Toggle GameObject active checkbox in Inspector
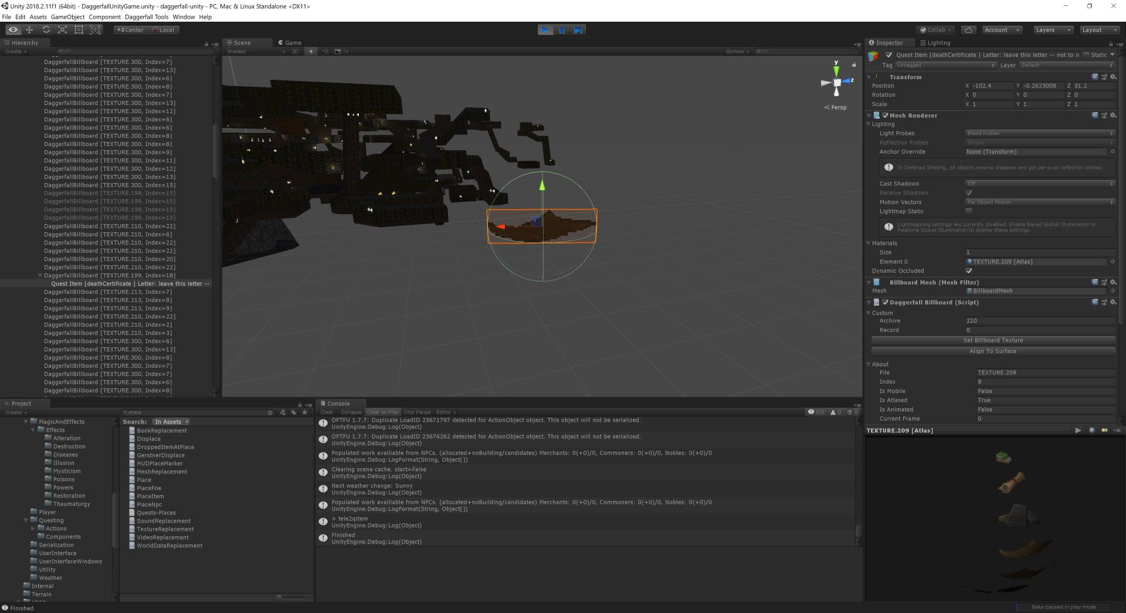 (889, 55)
